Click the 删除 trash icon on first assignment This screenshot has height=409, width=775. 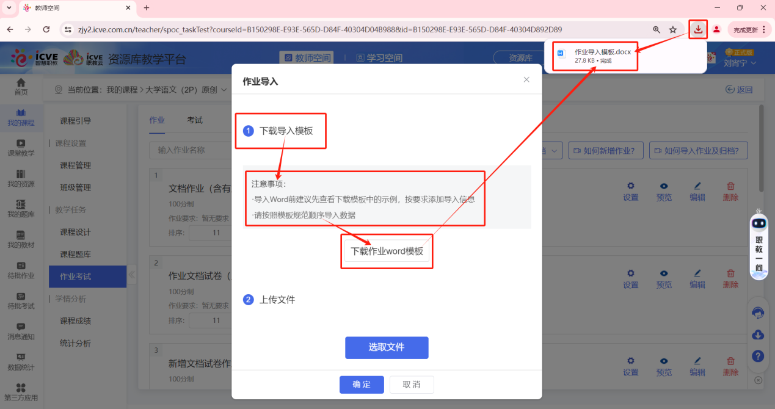730,190
